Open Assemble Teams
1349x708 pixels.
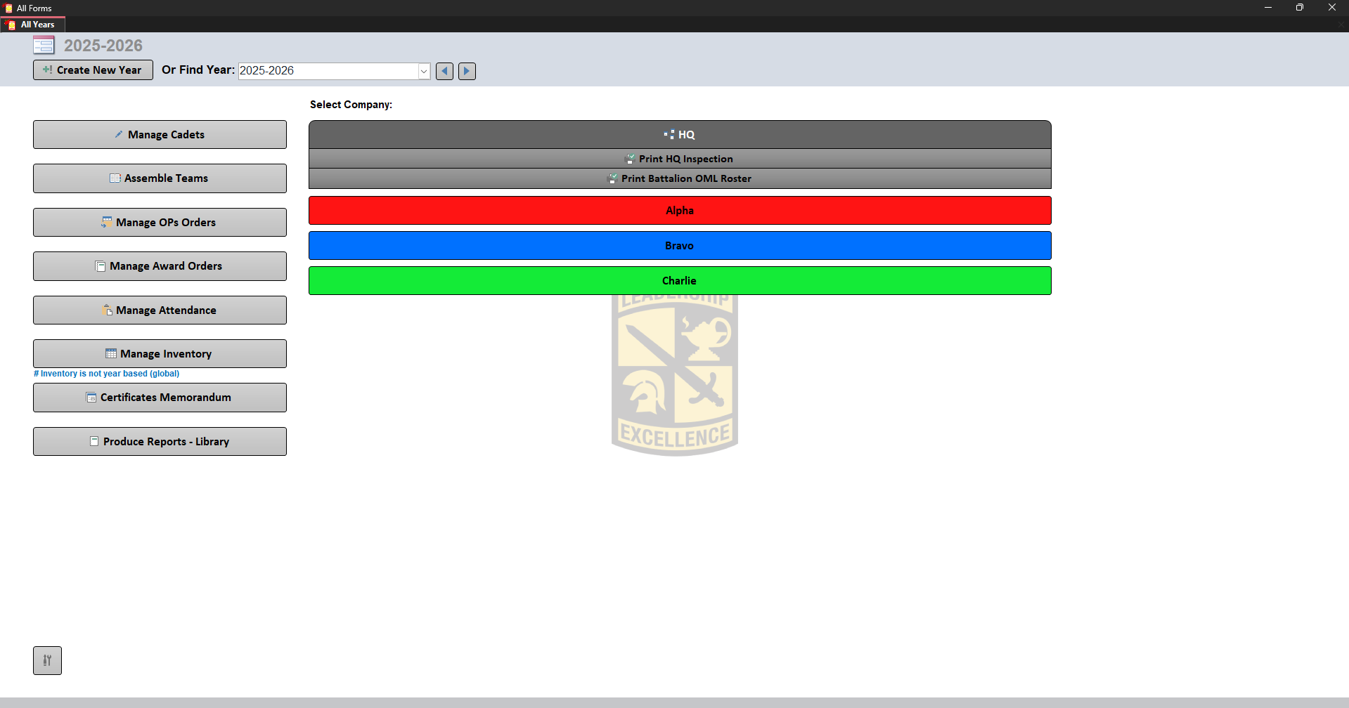coord(160,178)
